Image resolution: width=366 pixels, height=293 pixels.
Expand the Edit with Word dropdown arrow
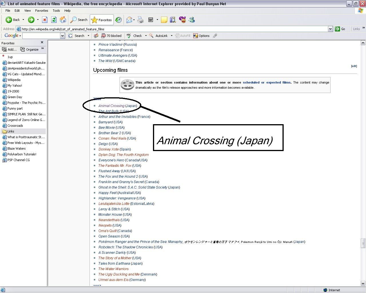[157, 20]
